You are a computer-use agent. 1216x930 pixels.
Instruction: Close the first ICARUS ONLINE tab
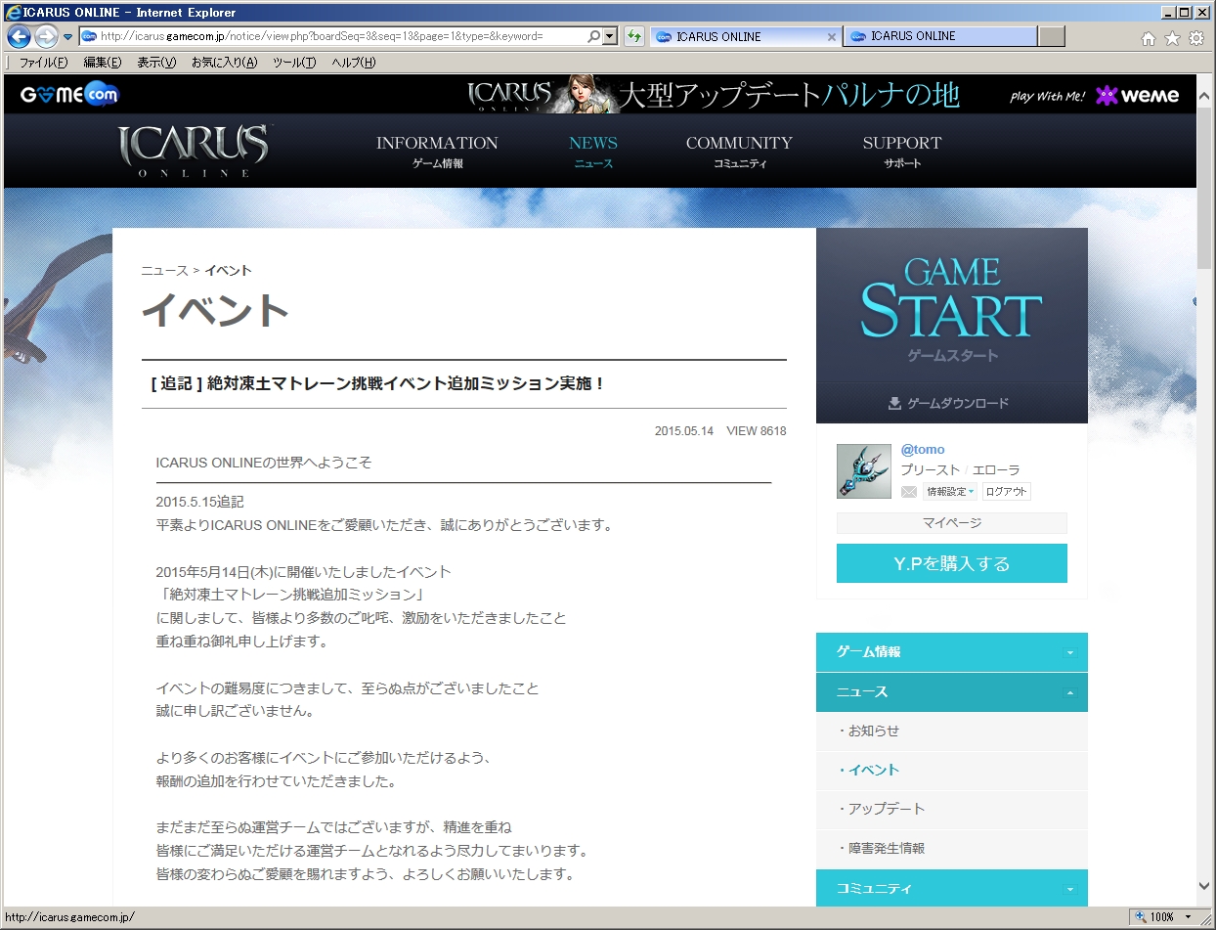point(832,36)
